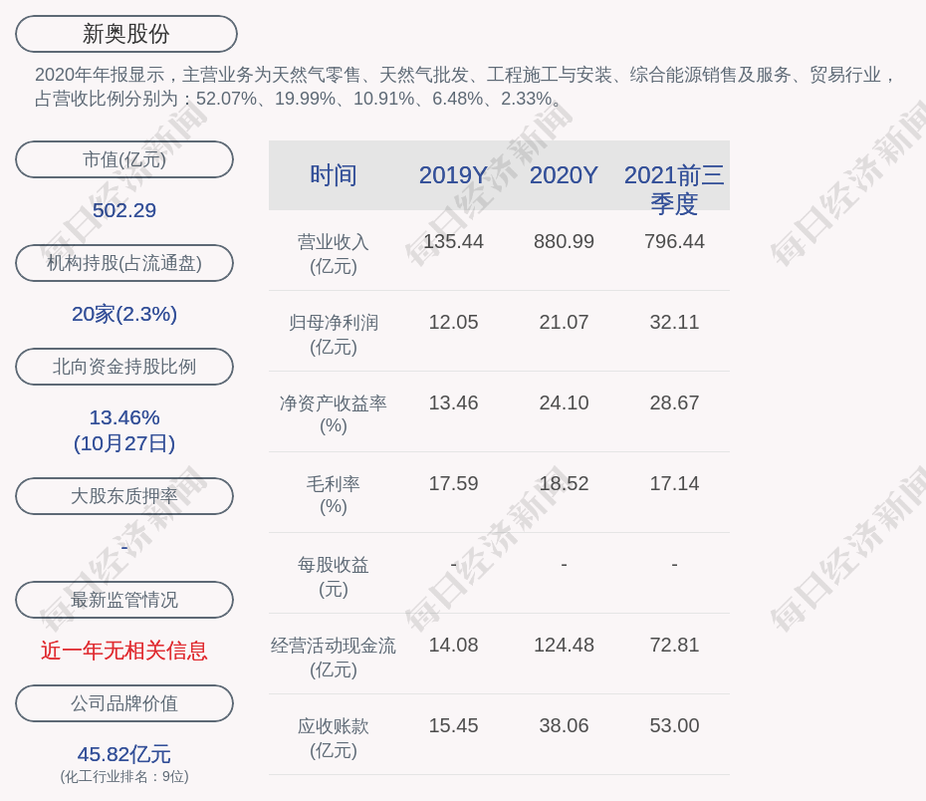Click the 每股收益(元) row label

[334, 577]
